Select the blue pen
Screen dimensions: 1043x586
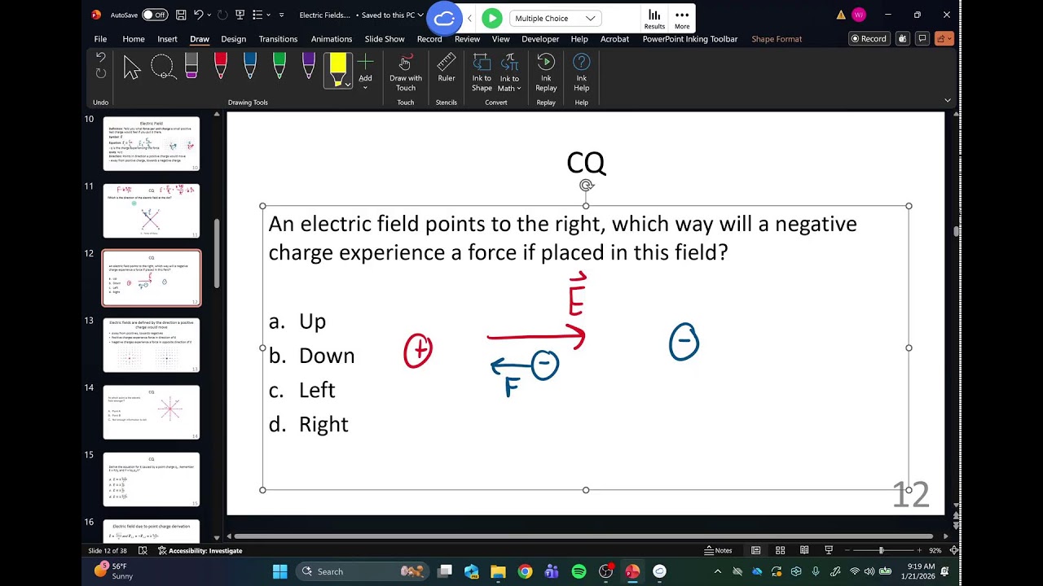[x=250, y=67]
